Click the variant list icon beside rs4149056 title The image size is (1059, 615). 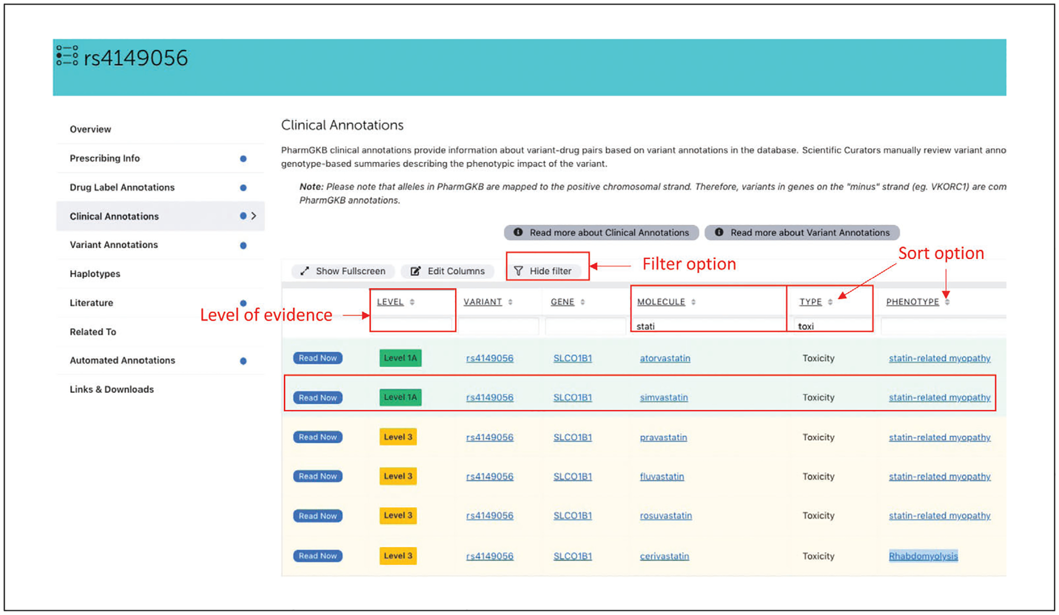tap(67, 56)
